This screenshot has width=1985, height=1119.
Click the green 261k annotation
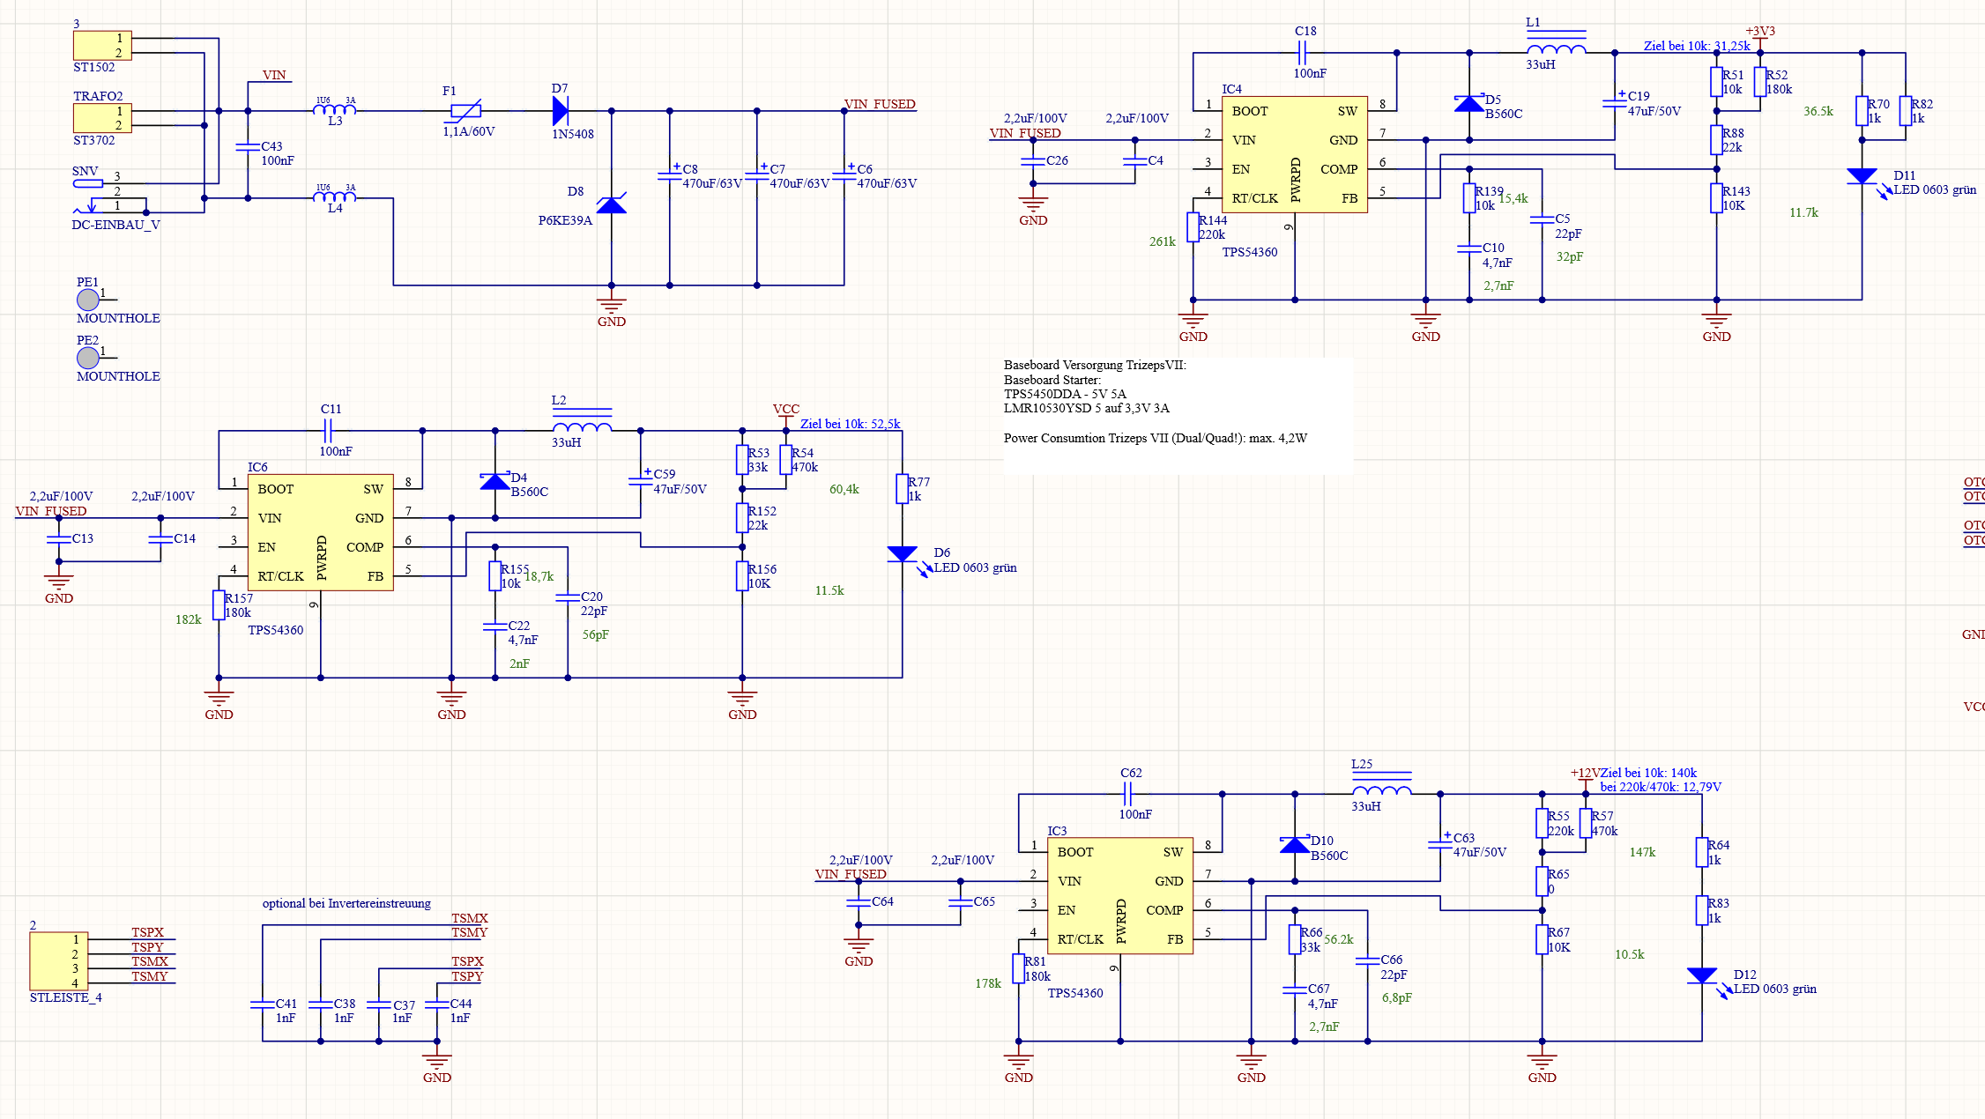coord(1162,241)
